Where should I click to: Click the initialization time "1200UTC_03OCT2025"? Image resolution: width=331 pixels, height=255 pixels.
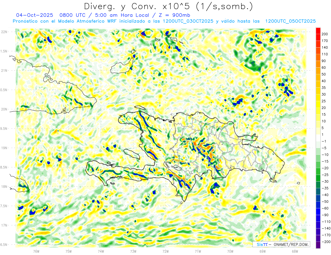pyautogui.click(x=188, y=21)
